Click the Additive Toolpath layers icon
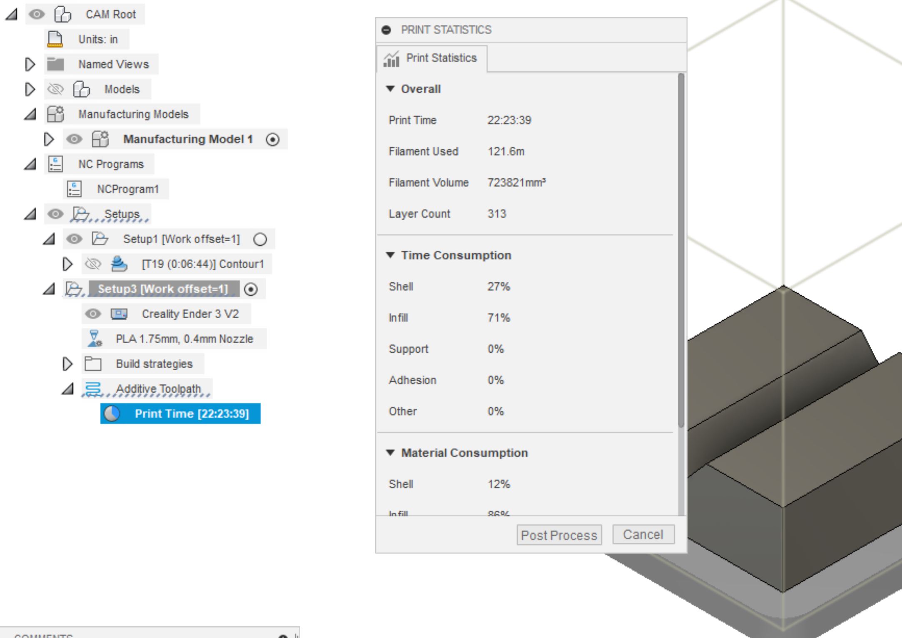902x638 pixels. point(92,388)
